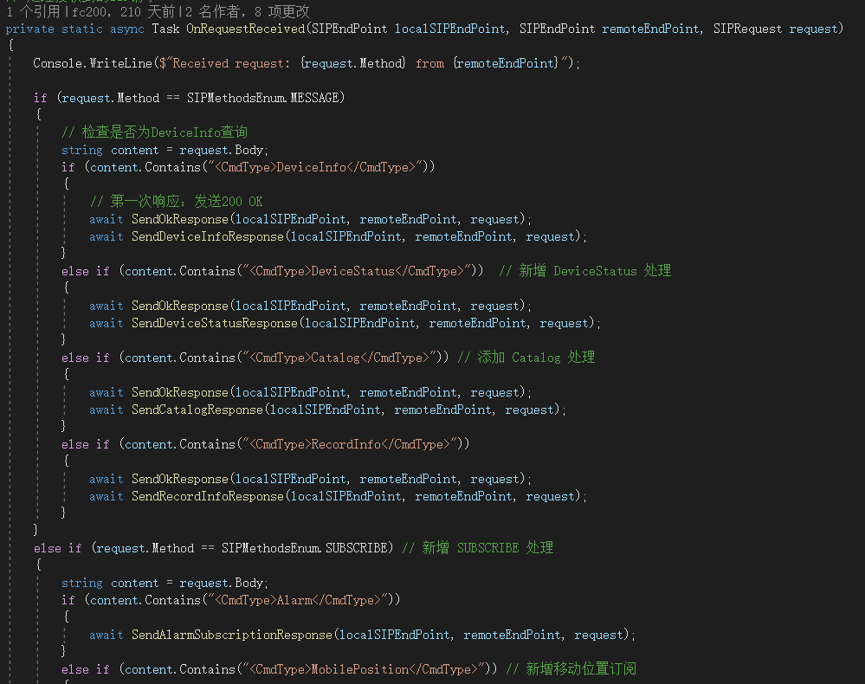Click the OnRequestReceived method name
The image size is (865, 684).
click(x=246, y=29)
